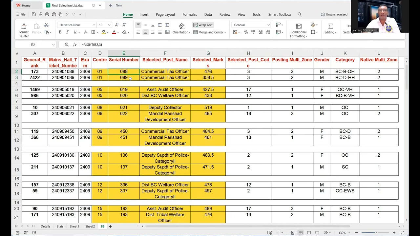Toggle middle vertical alignment

click(x=145, y=25)
